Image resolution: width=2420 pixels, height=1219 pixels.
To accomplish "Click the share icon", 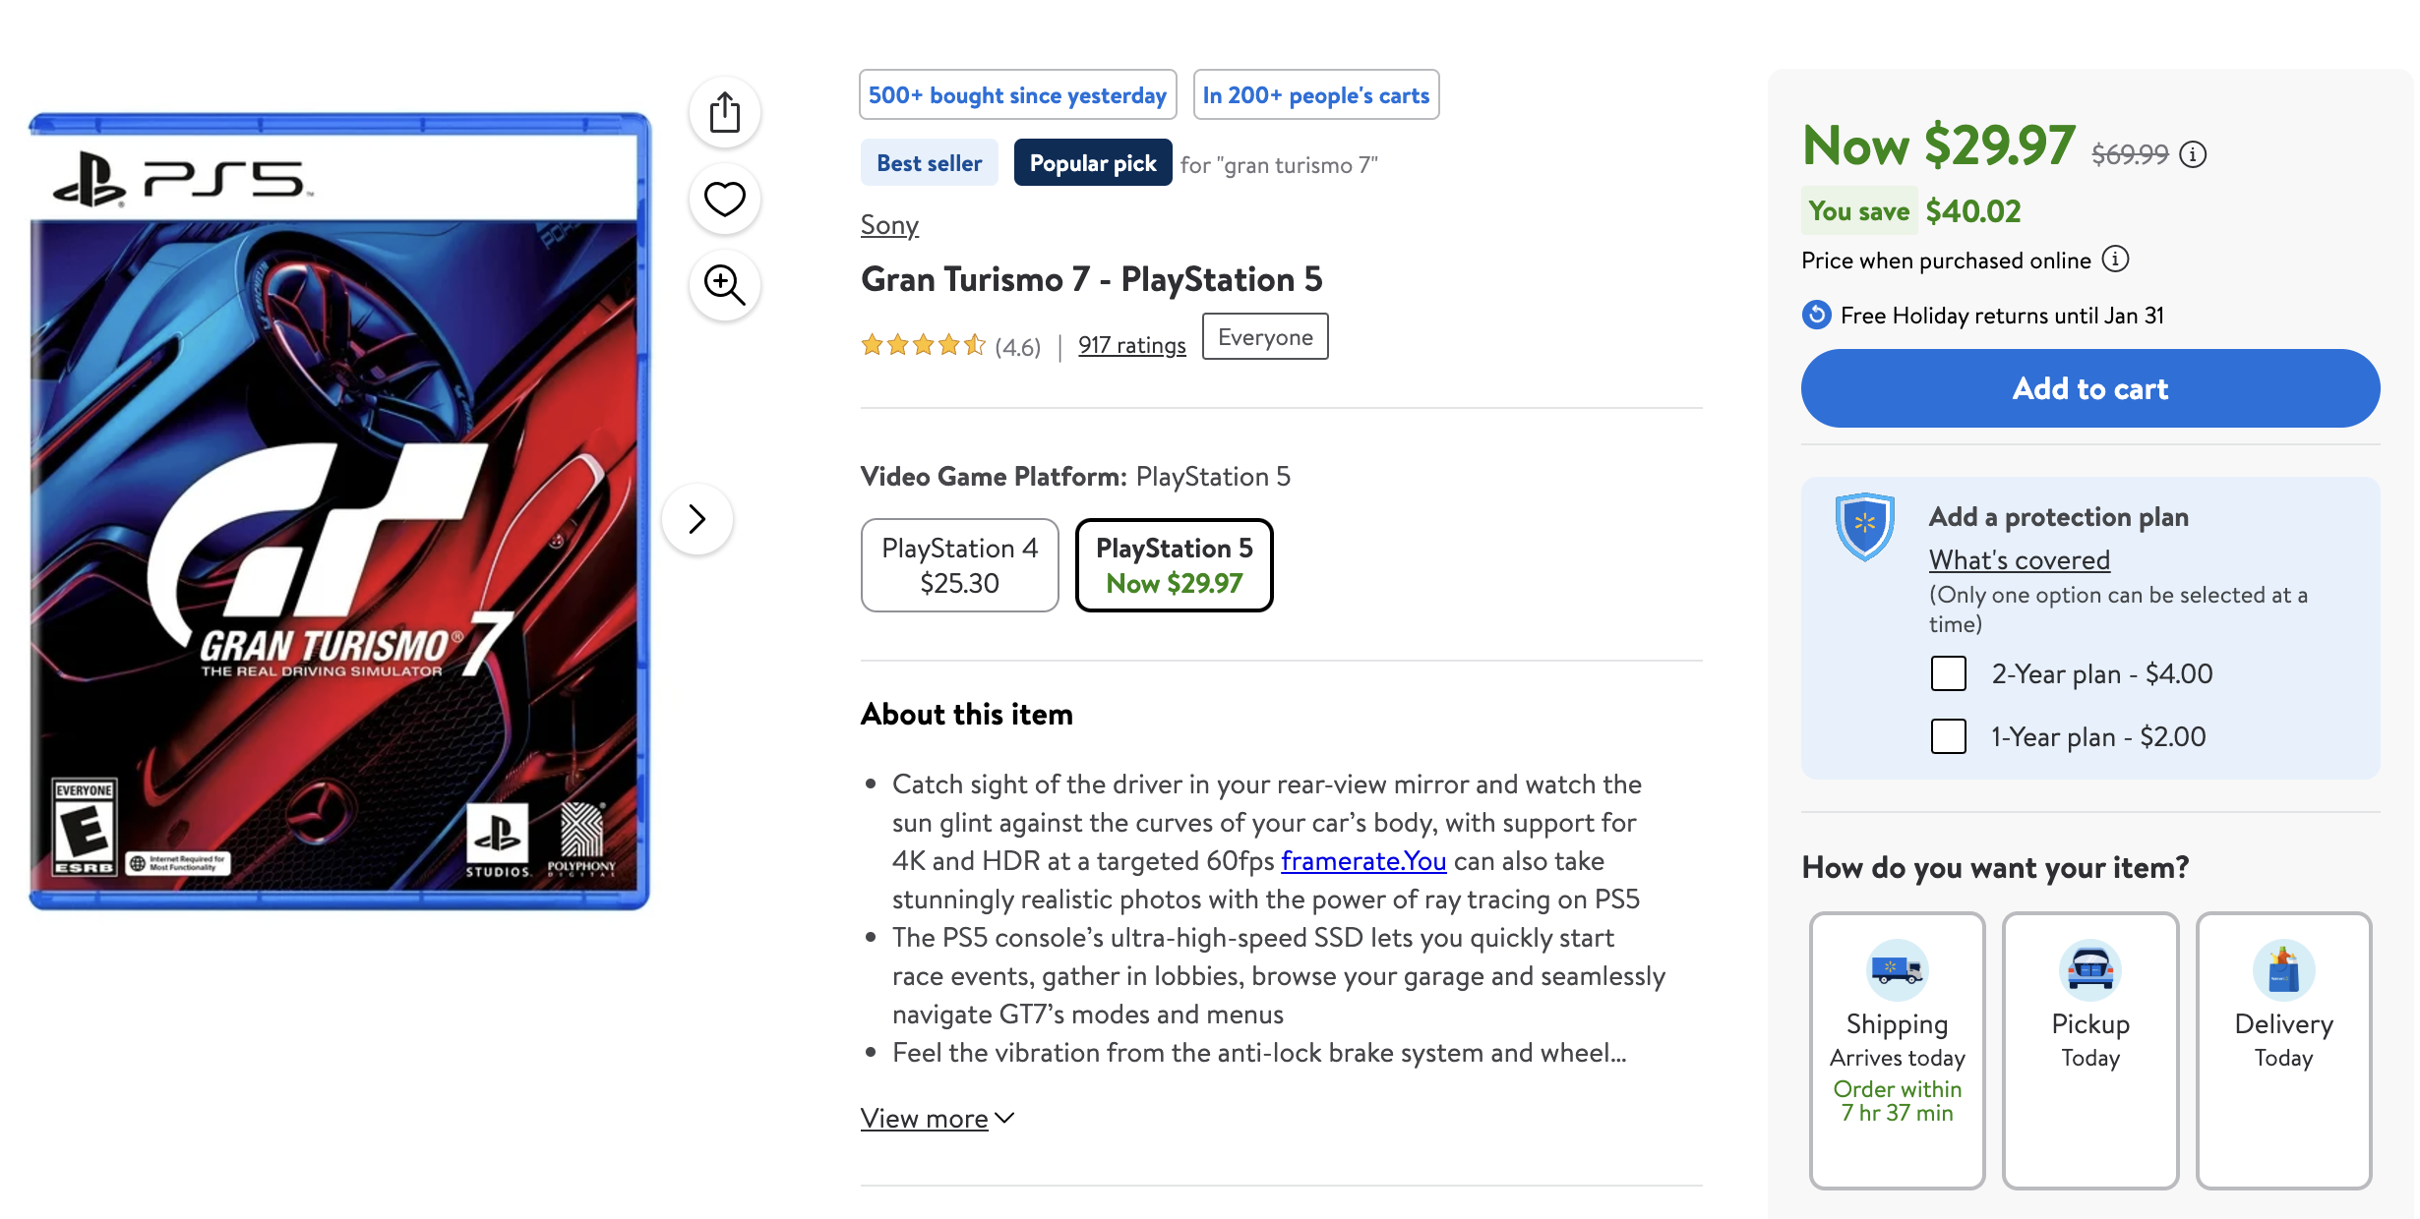I will click(x=725, y=112).
